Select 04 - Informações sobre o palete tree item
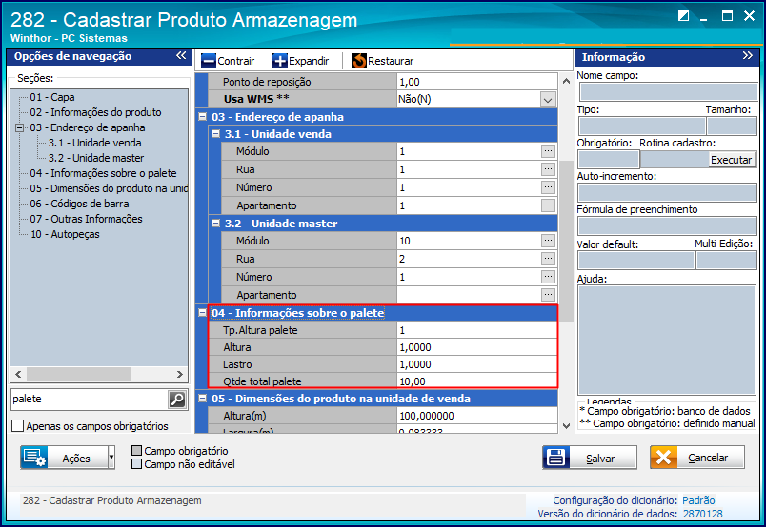This screenshot has width=766, height=527. pyautogui.click(x=103, y=173)
